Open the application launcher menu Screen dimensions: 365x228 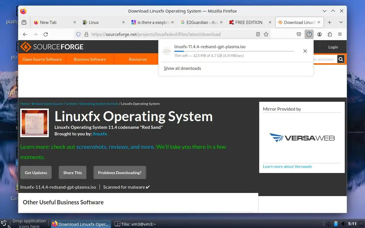4,223
